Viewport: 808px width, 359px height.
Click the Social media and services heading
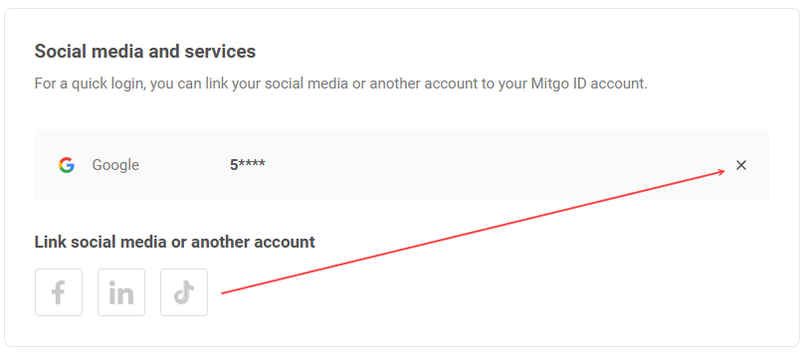click(145, 52)
